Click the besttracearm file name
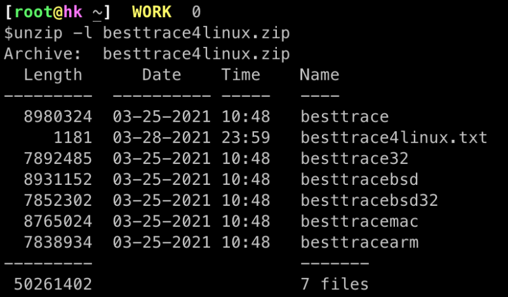Viewport: 508px width, 297px height. point(359,243)
